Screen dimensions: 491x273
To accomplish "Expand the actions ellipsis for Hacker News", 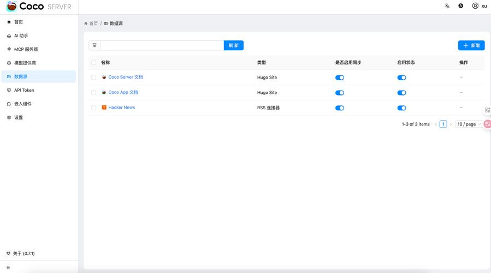I will [462, 108].
